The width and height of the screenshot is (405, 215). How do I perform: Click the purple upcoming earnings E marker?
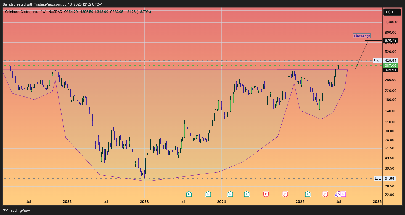pyautogui.click(x=343, y=194)
